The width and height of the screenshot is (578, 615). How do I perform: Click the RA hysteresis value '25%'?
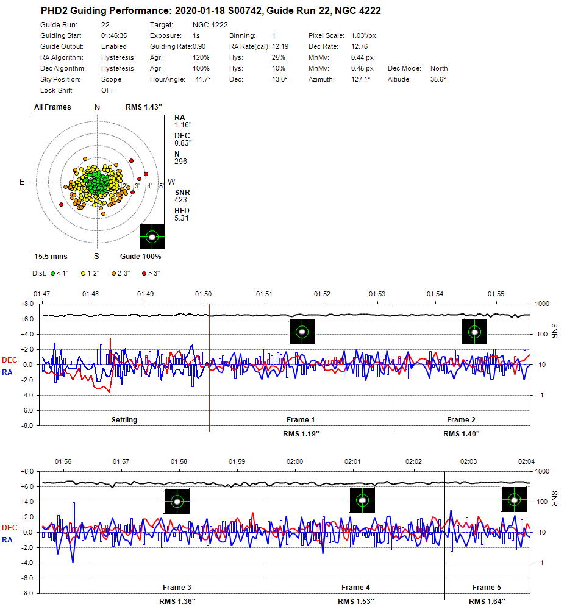point(278,57)
